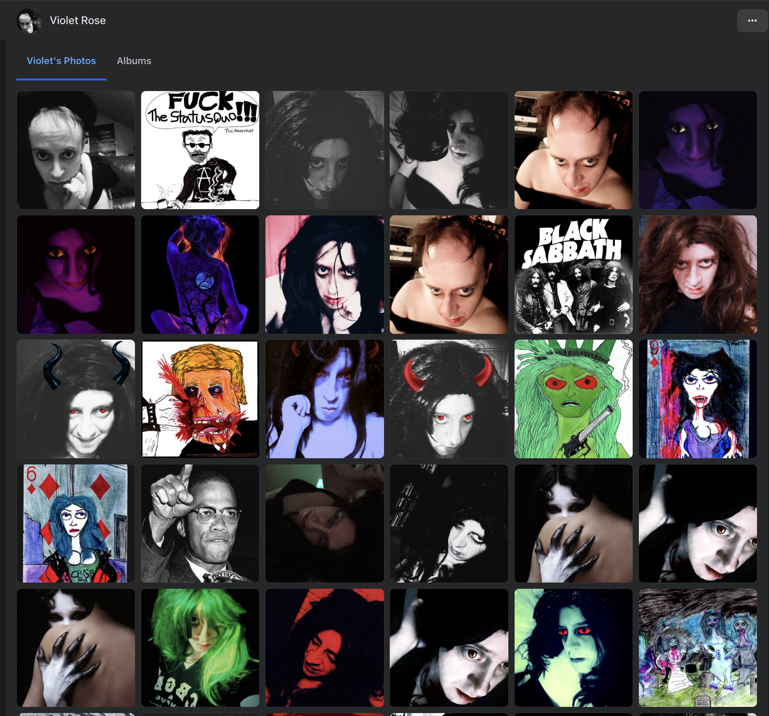Open the three-dot more options menu

click(x=752, y=21)
